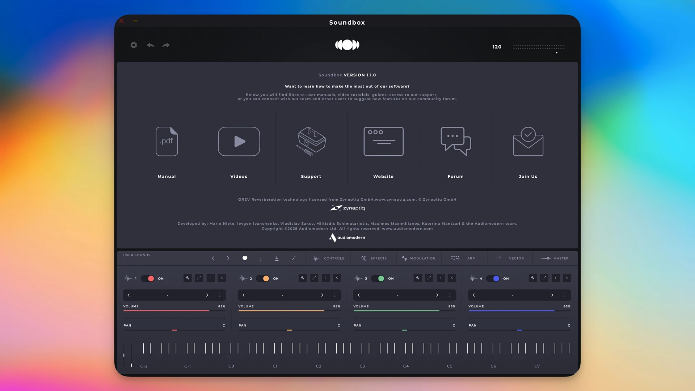The image size is (695, 391).
Task: Go to next sample in layer 1
Action: pos(207,295)
